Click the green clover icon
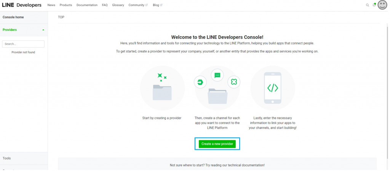 234,82
